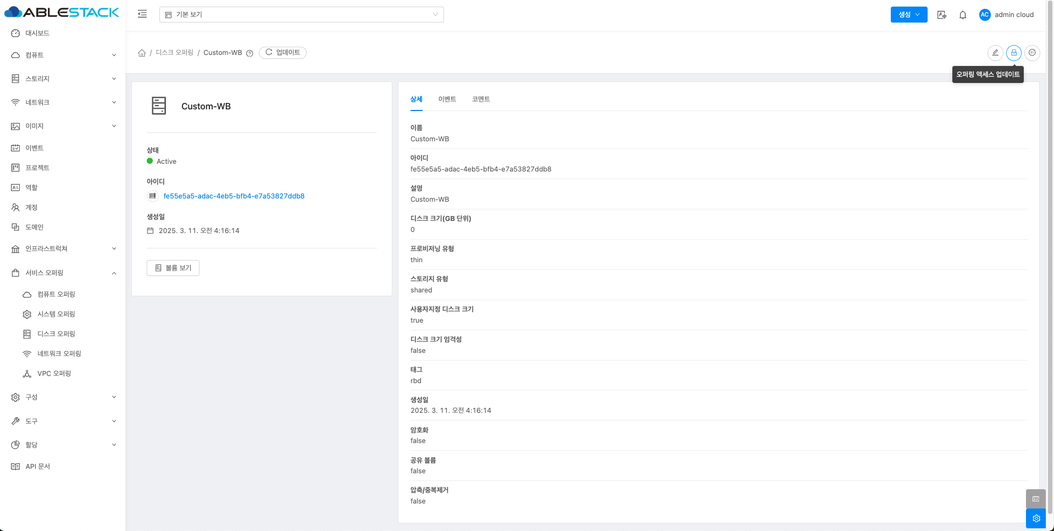The height and width of the screenshot is (531, 1054).
Task: Click the 업데이트 refresh button
Action: pyautogui.click(x=282, y=53)
